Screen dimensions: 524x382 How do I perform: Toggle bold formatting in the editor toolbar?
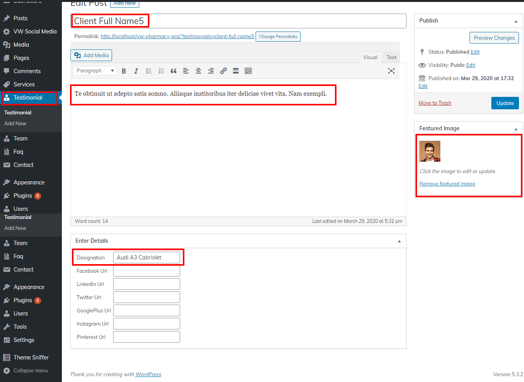click(124, 71)
